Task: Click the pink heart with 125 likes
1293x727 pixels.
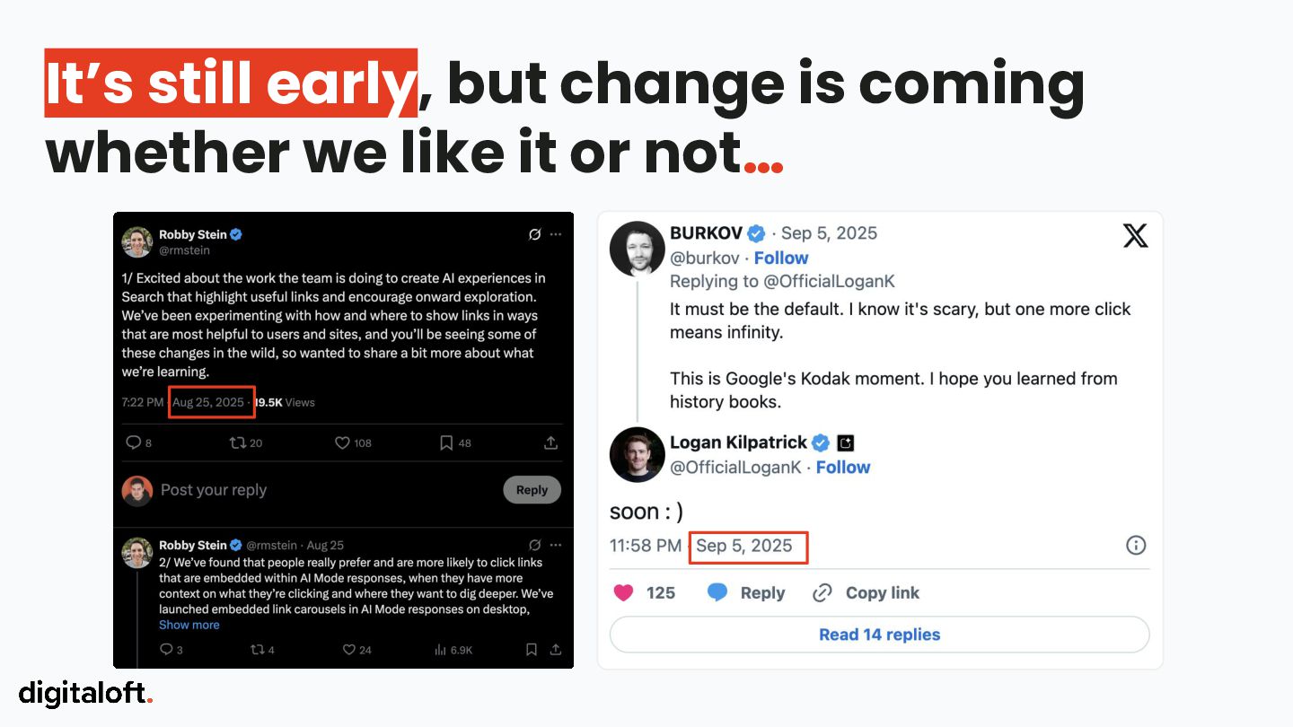Action: point(623,592)
